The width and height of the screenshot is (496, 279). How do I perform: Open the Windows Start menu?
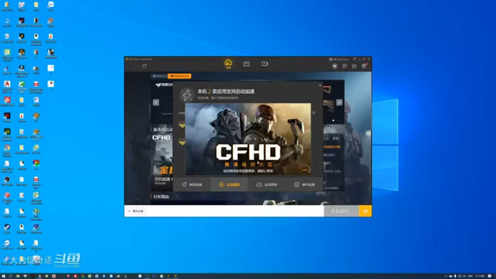[x=4, y=276]
